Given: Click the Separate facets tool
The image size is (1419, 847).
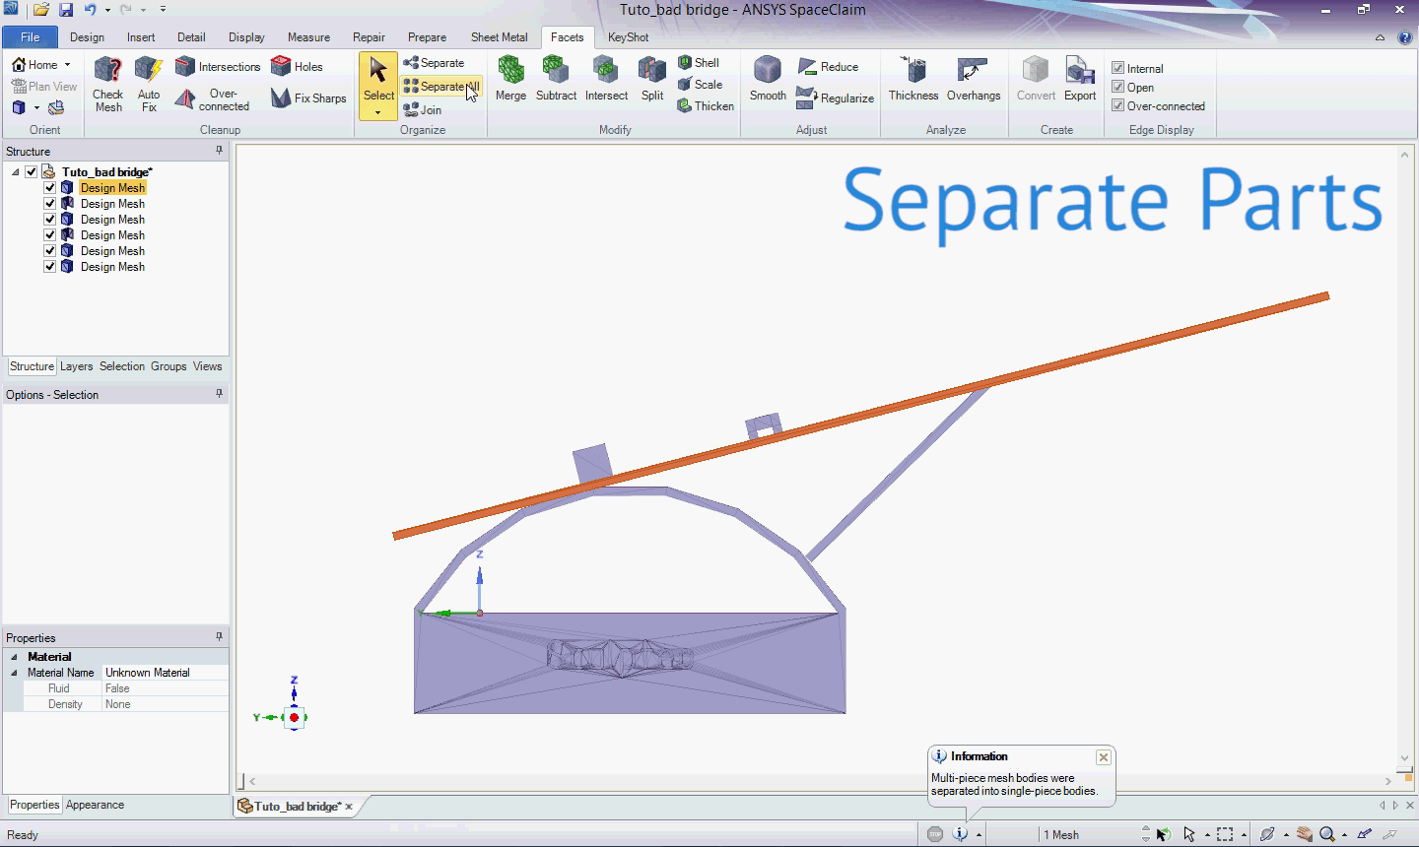Looking at the screenshot, I should (434, 62).
